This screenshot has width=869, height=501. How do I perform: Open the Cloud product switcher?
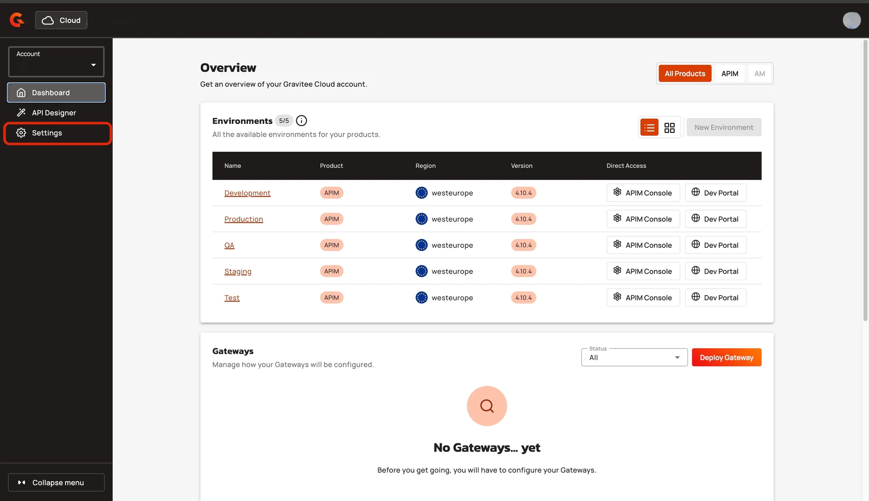click(61, 20)
